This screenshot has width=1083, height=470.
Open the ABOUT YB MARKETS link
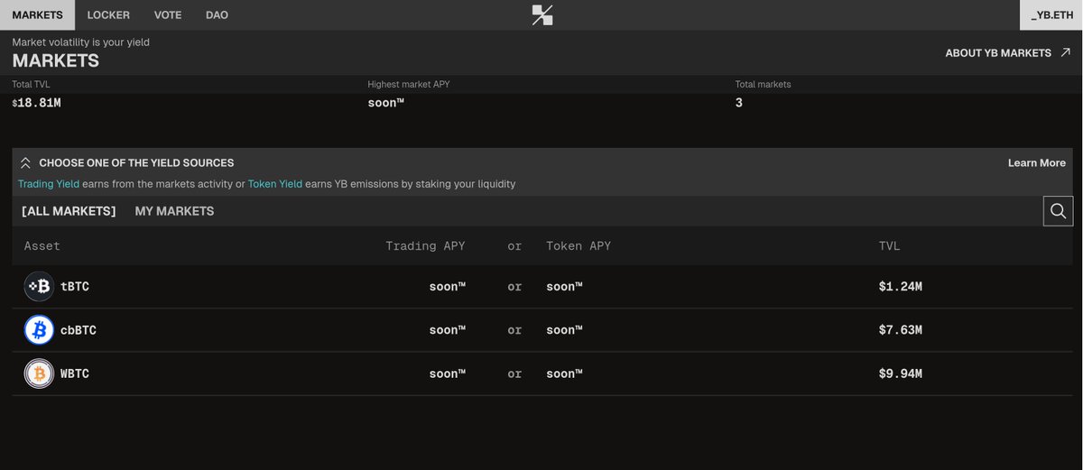[x=998, y=53]
